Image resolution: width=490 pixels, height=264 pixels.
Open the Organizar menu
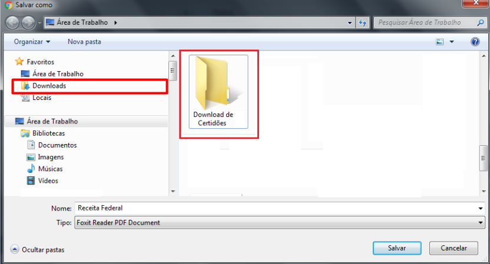32,42
